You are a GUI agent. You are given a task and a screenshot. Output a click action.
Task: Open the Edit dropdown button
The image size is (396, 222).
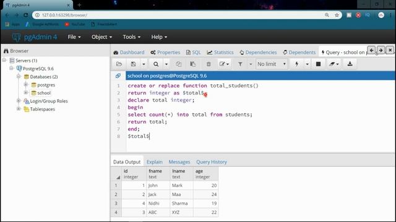click(224, 64)
